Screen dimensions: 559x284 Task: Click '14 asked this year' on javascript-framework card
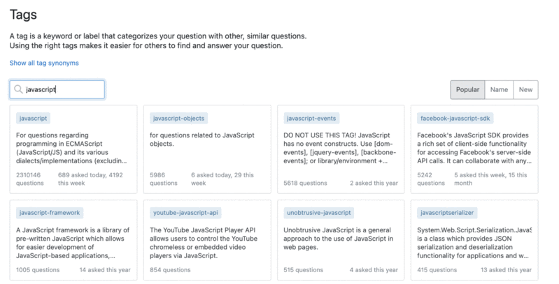[105, 270]
